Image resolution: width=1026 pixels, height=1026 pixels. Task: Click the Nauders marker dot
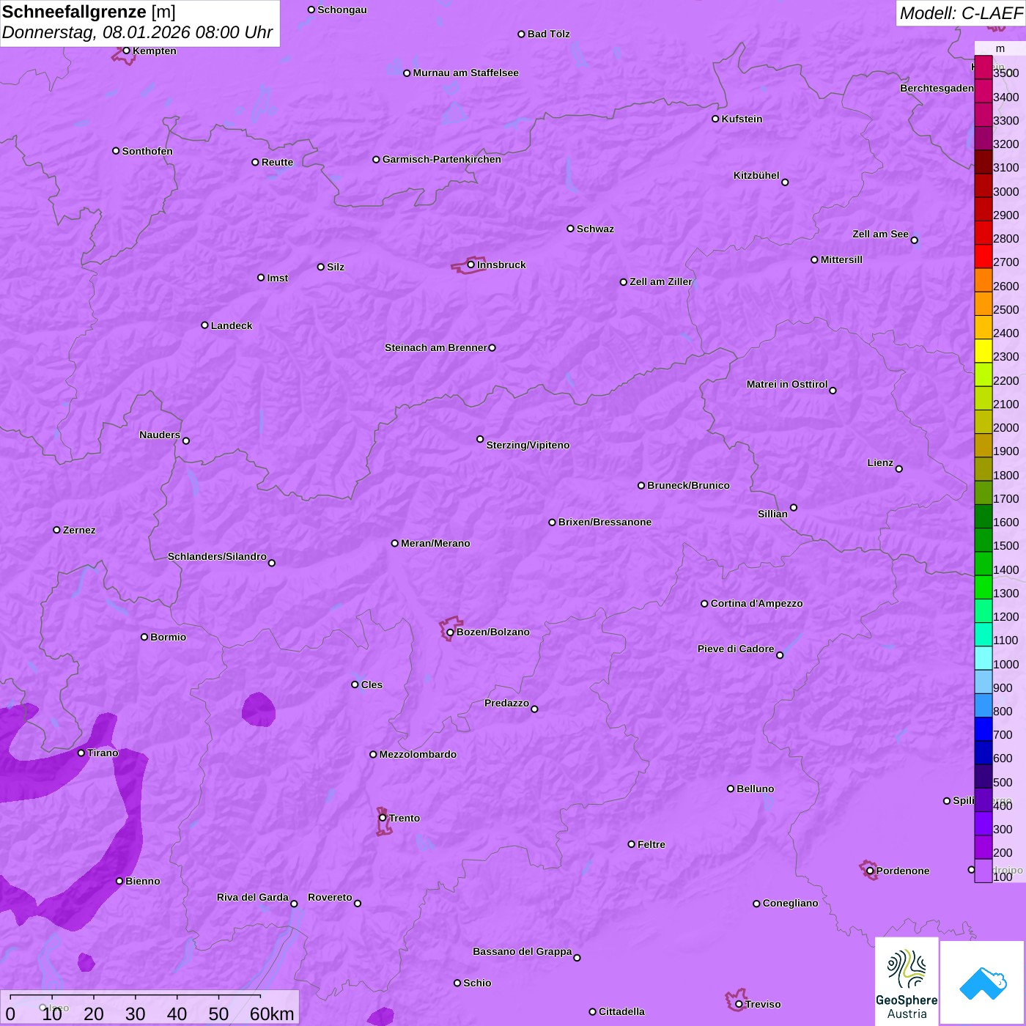coord(186,440)
